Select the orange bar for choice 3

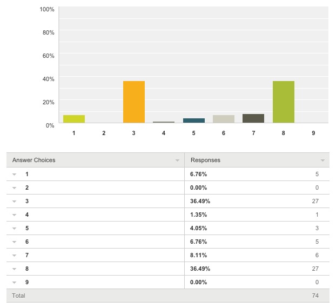tap(134, 102)
